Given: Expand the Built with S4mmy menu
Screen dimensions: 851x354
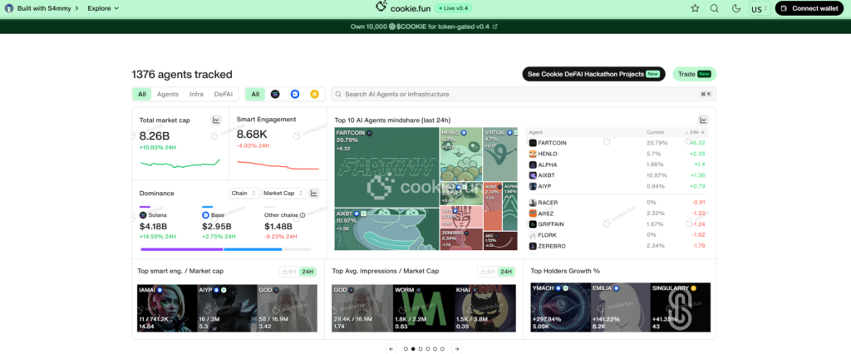Looking at the screenshot, I should click(x=42, y=8).
